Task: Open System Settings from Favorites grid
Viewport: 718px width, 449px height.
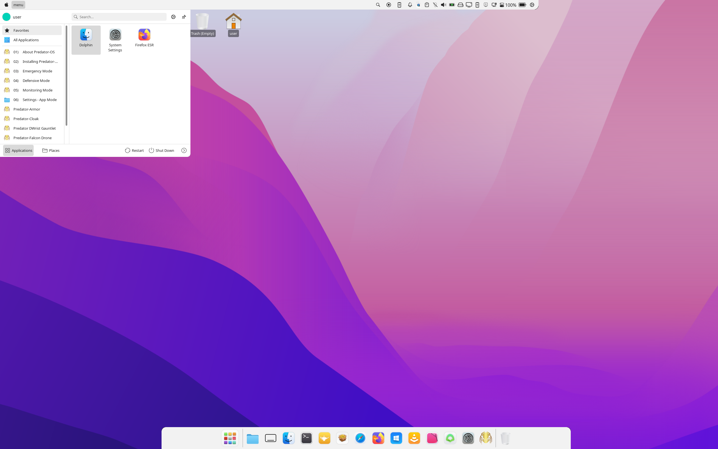Action: point(115,40)
